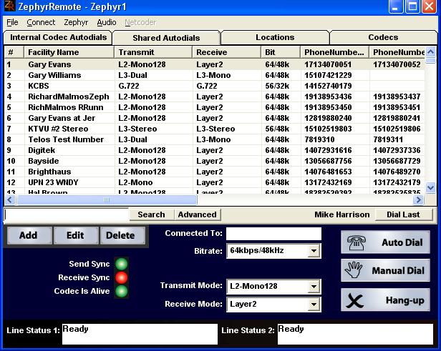This screenshot has width=441, height=351.
Task: Click the horizontal scrollbar thumb of the table
Action: pyautogui.click(x=107, y=200)
